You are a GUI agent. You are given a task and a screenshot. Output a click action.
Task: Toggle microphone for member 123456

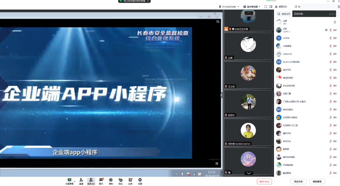[331, 38]
